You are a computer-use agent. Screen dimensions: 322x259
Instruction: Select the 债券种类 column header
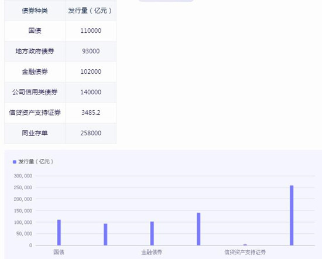35,11
